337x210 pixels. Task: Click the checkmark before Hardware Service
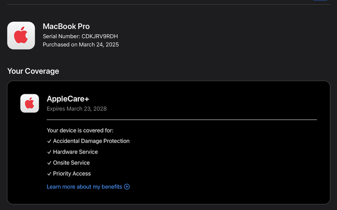(49, 152)
